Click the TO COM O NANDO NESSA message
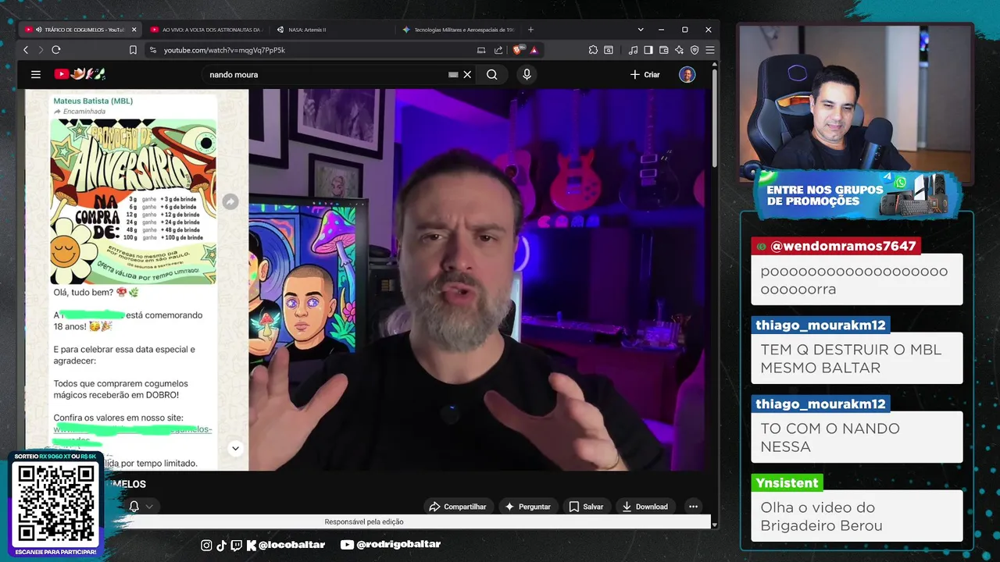1000x562 pixels. [857, 437]
